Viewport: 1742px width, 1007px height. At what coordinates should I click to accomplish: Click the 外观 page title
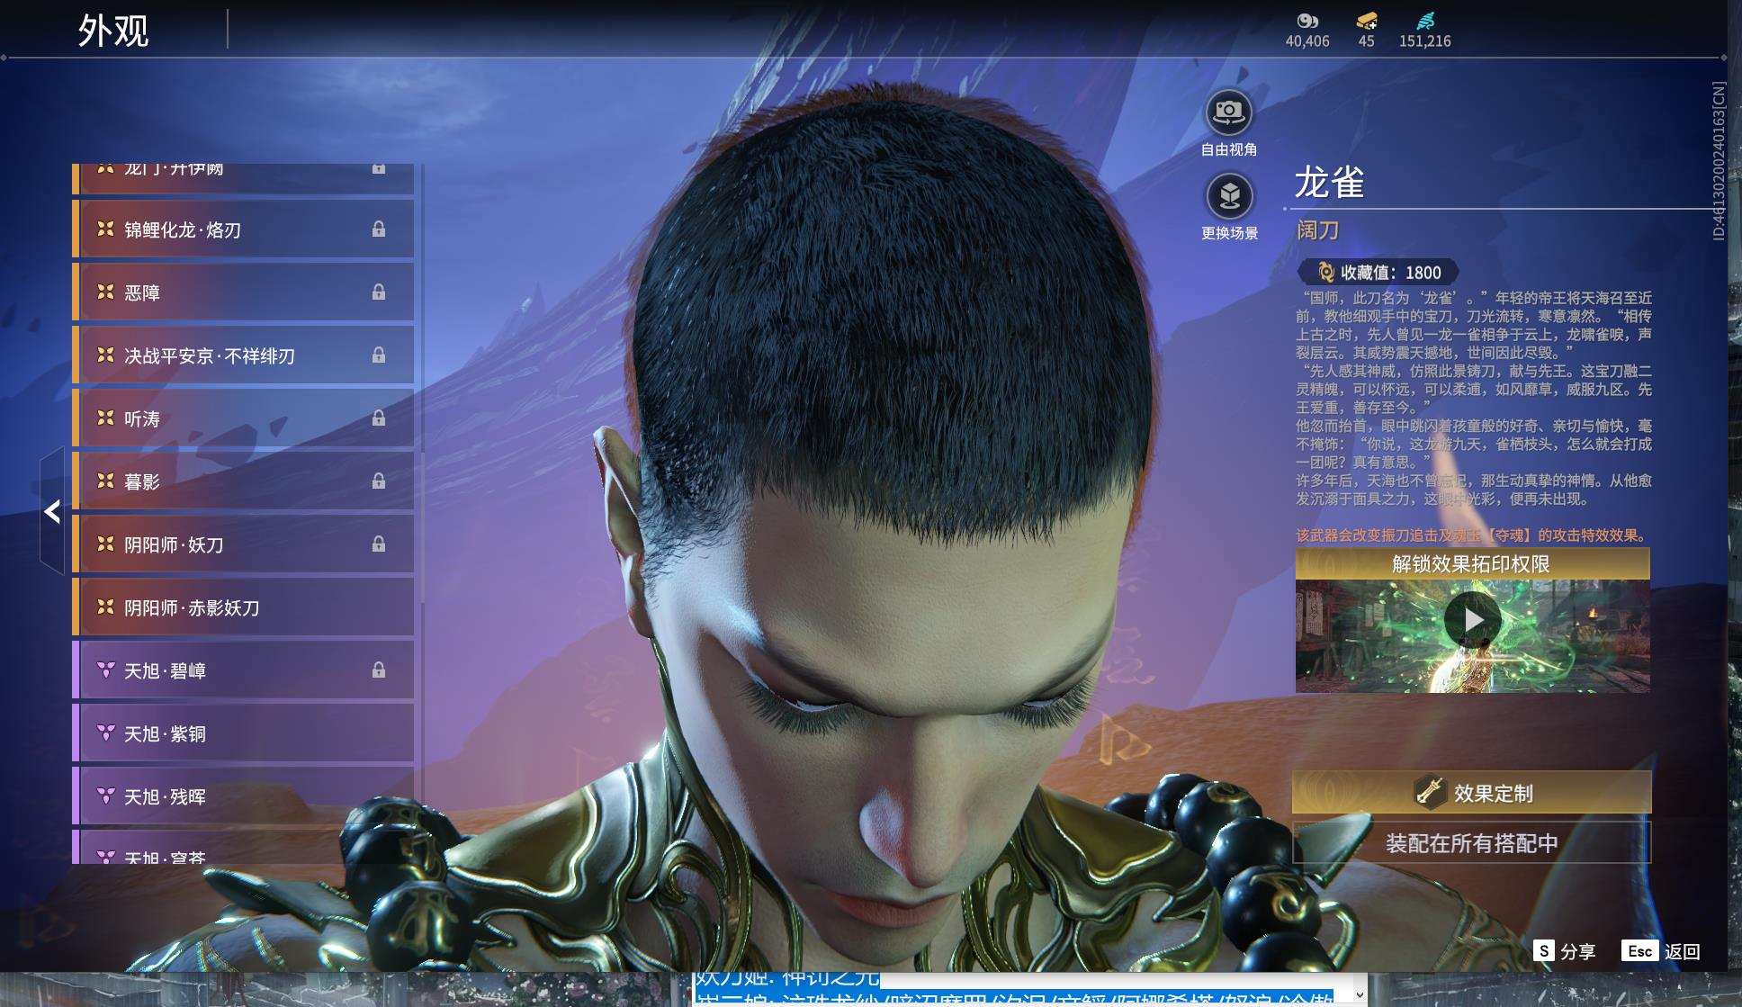pyautogui.click(x=113, y=31)
